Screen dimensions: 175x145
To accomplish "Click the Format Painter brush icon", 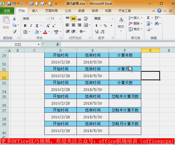I will [x=14, y=31].
